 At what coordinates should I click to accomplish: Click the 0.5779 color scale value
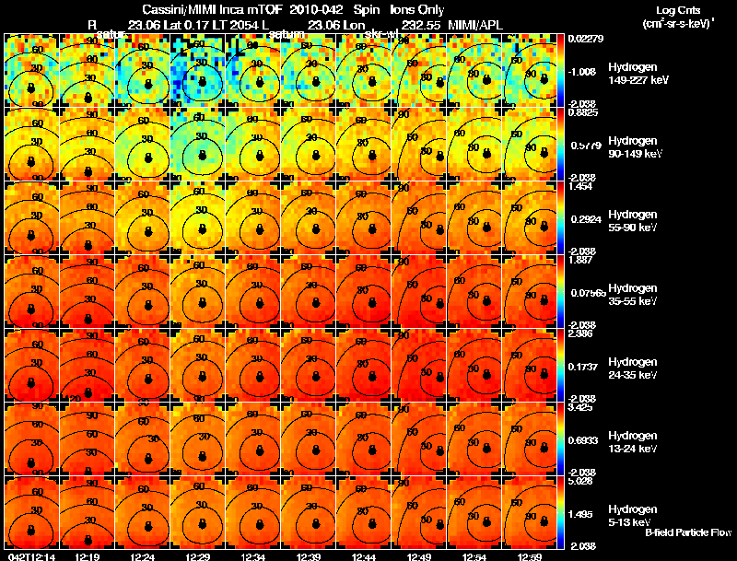(586, 146)
